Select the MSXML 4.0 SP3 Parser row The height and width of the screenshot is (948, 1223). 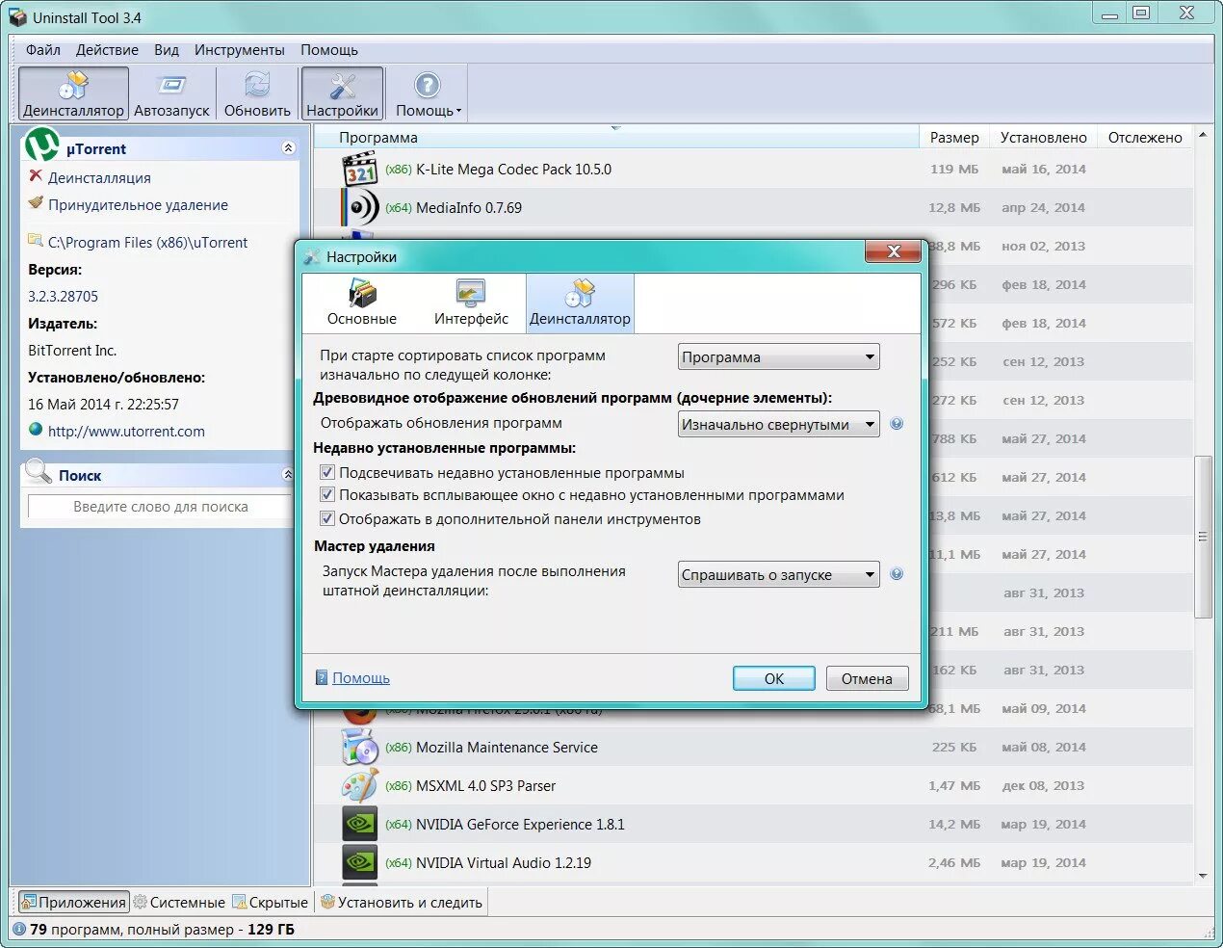[x=753, y=785]
